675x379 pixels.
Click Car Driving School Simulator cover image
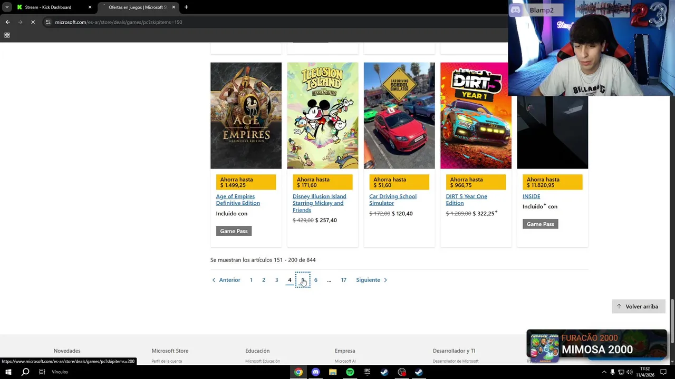pyautogui.click(x=399, y=116)
